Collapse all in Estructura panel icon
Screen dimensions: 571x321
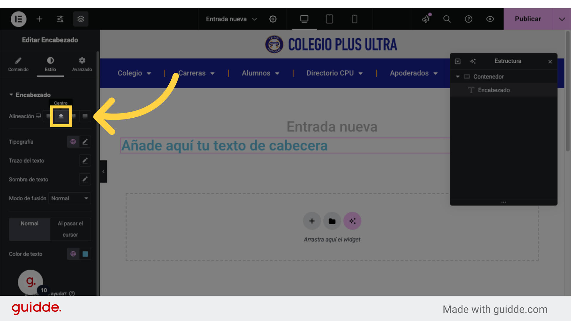point(458,61)
